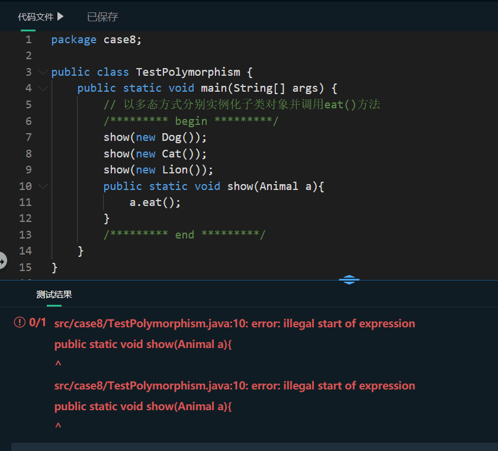Screen dimensions: 498x451
Task: Click the 'show(new Cat());' line
Action: 155,154
